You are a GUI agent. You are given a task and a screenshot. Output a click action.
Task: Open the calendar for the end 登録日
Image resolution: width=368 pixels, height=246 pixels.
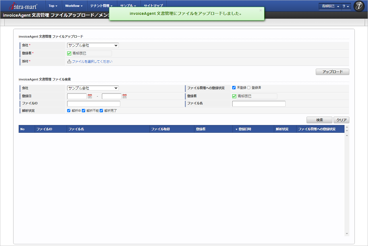pyautogui.click(x=125, y=96)
